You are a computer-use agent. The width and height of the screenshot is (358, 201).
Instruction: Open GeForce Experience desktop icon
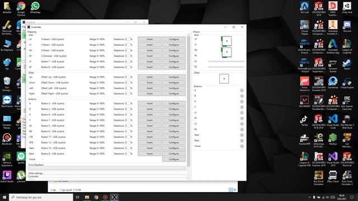point(7,159)
